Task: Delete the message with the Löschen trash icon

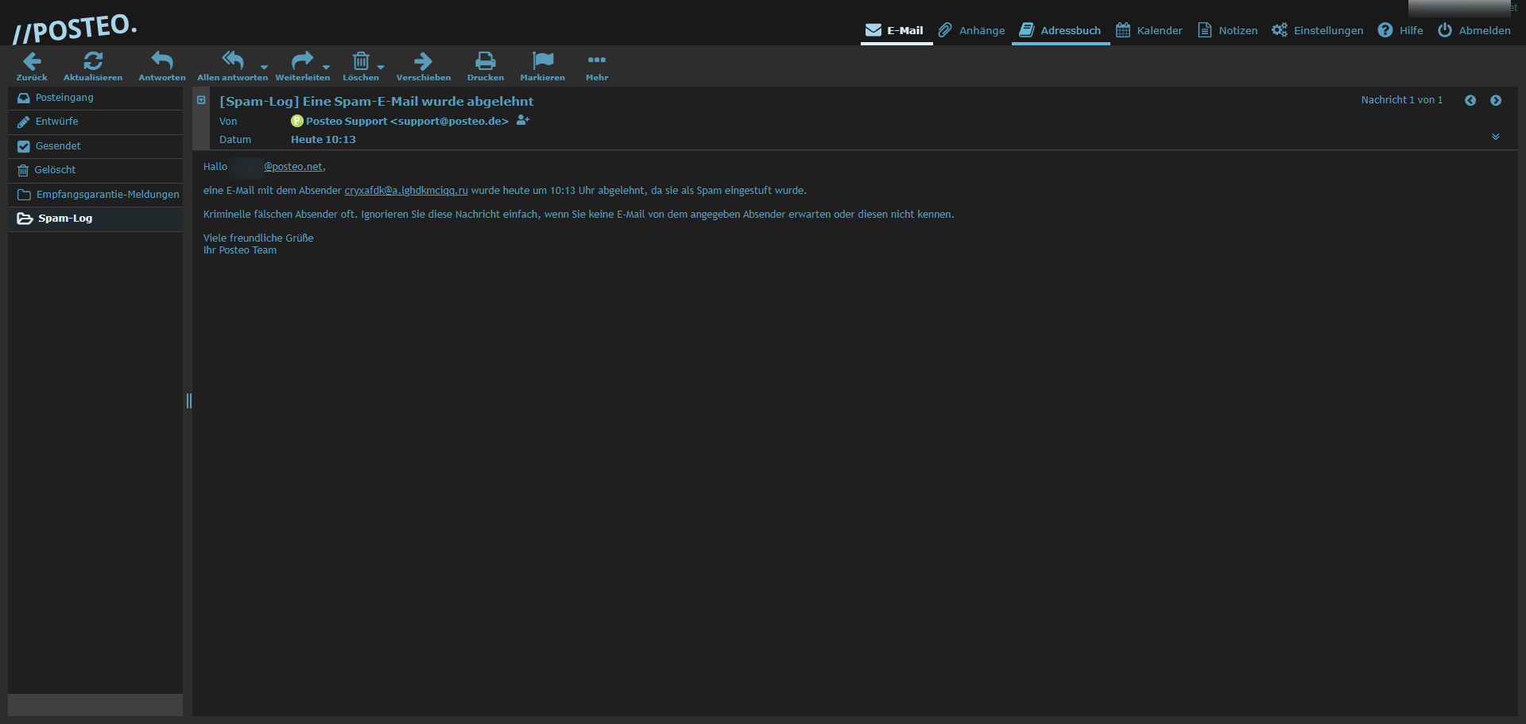Action: 360,61
